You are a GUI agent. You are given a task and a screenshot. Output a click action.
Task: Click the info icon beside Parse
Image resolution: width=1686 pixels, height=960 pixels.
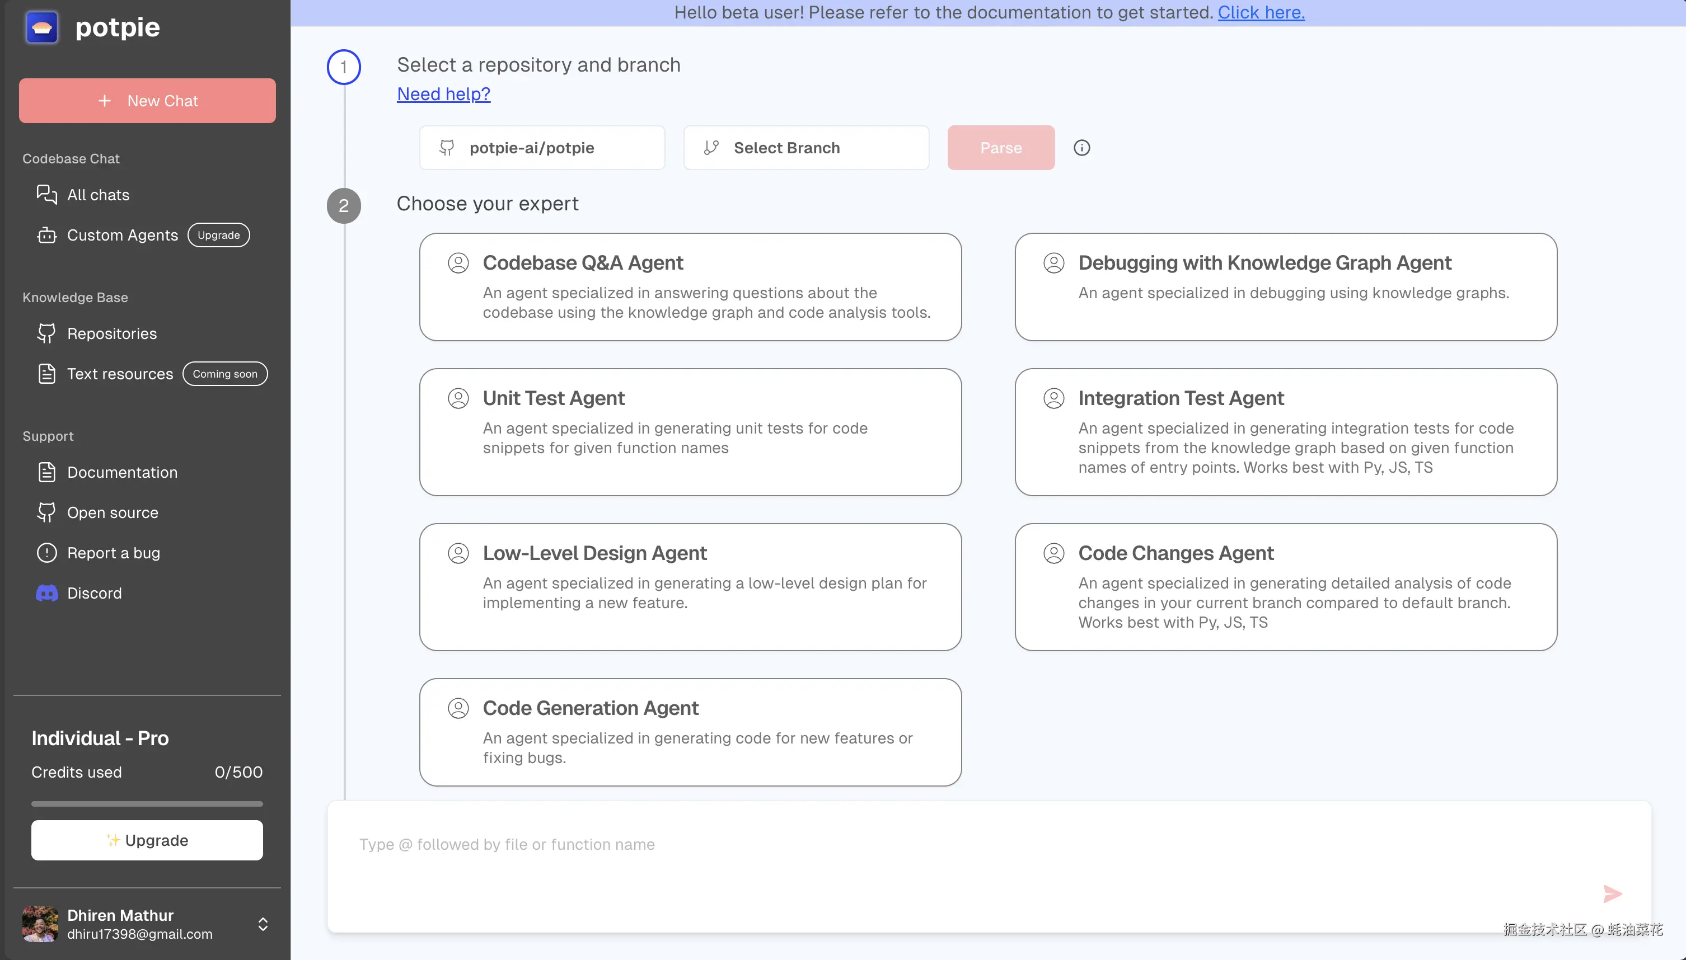click(x=1082, y=148)
